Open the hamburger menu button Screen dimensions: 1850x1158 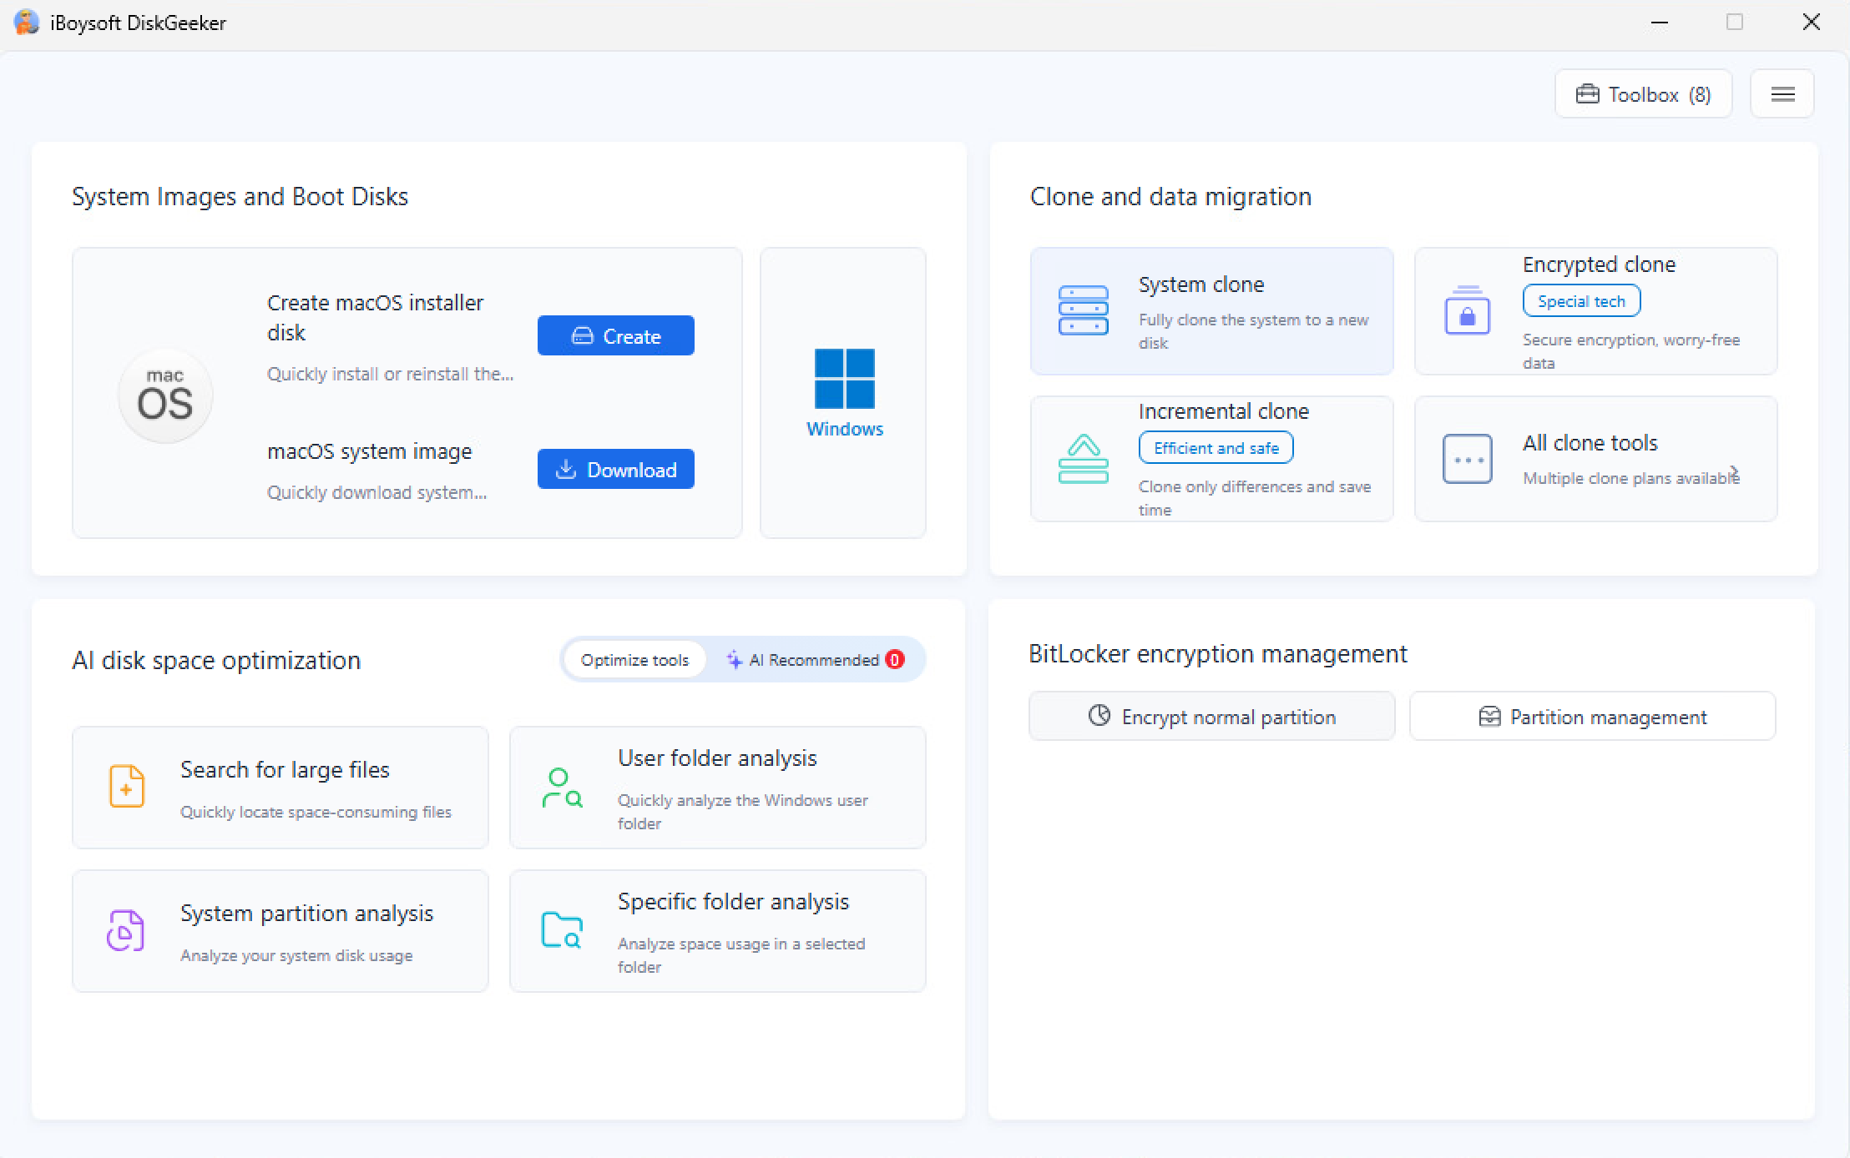click(1782, 94)
